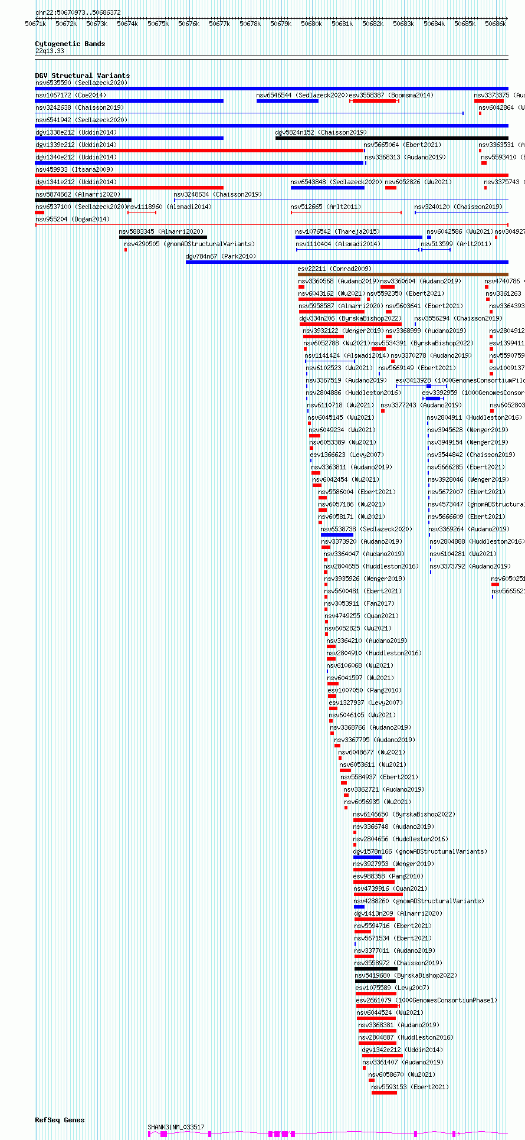
Task: Click nsv5593153 (Ebert2021) label
Action: (x=410, y=1087)
